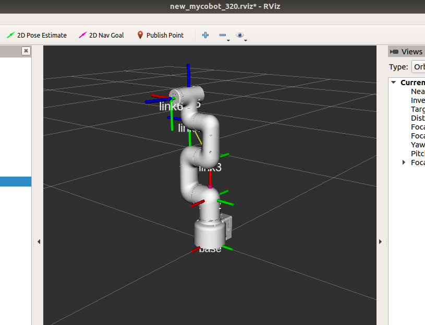
Task: Click the base label in 3D view
Action: [x=210, y=249]
